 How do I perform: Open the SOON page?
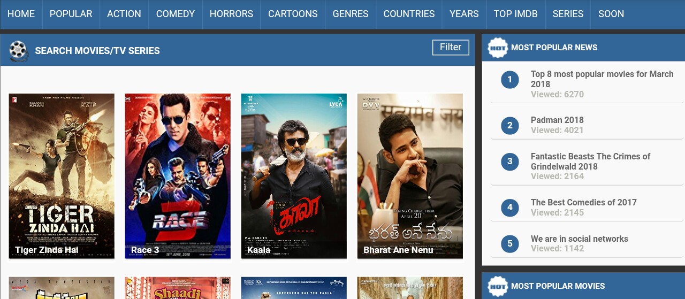pyautogui.click(x=611, y=14)
